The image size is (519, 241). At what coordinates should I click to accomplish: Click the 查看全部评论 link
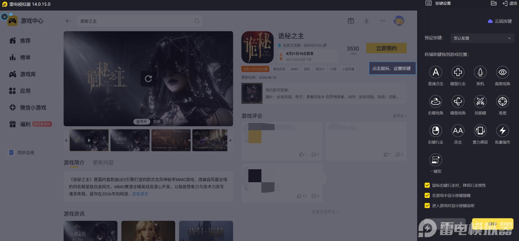(325, 212)
